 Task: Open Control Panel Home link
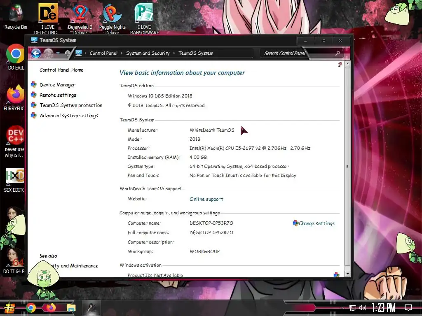pos(61,70)
